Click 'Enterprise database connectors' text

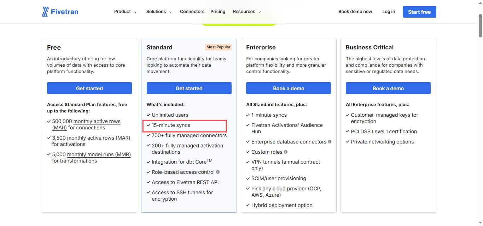(289, 142)
